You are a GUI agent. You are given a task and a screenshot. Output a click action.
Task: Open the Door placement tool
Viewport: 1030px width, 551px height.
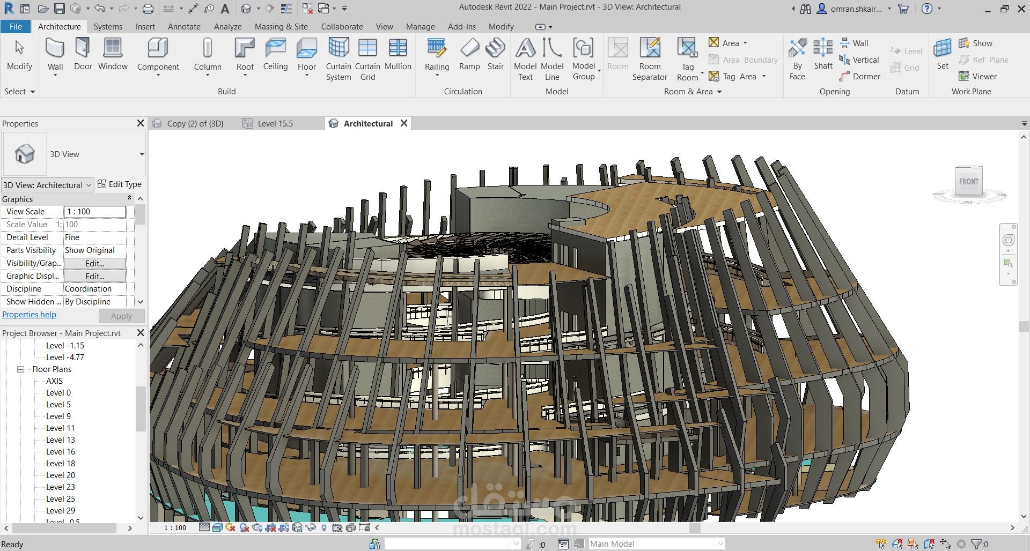tap(83, 54)
